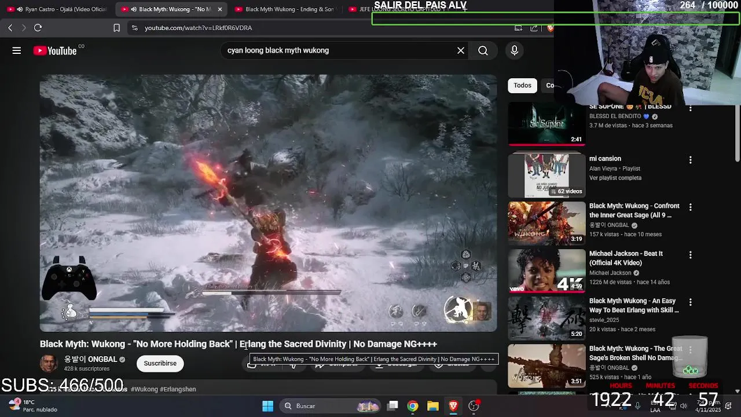Start voice search with the microphone
741x417 pixels.
[x=514, y=50]
